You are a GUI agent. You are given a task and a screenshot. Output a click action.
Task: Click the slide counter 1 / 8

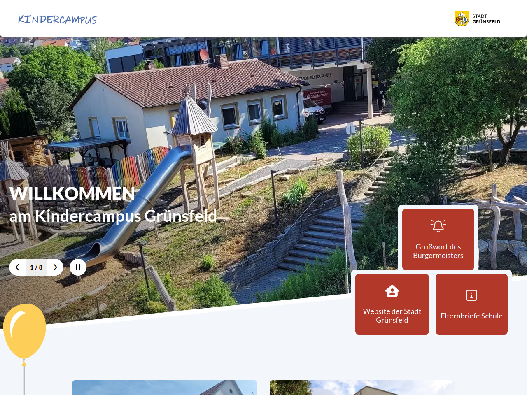36,267
